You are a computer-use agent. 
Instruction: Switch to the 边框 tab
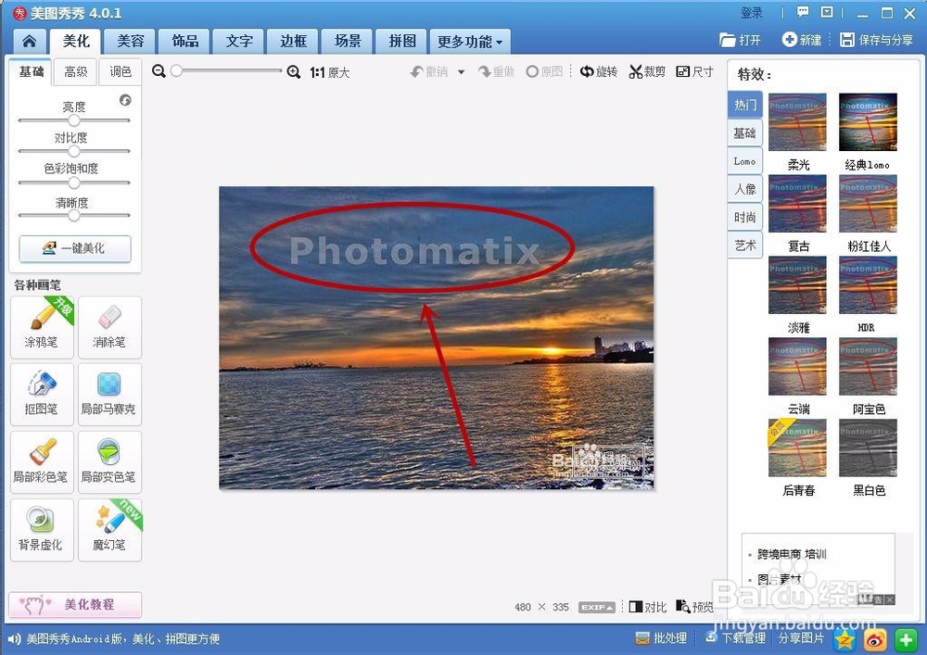coord(293,41)
